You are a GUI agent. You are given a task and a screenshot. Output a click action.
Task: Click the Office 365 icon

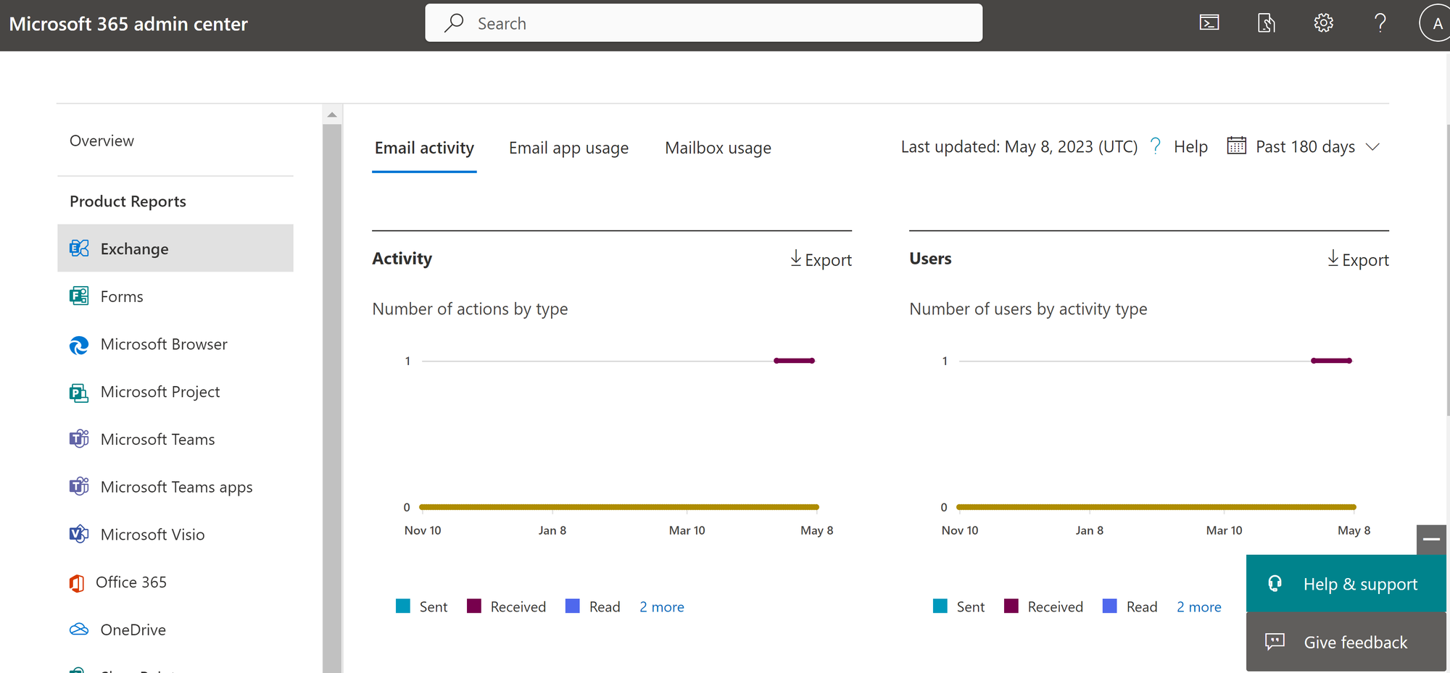click(77, 582)
